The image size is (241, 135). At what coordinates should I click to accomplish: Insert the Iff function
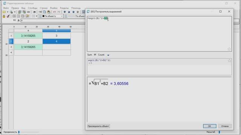(x=95, y=55)
